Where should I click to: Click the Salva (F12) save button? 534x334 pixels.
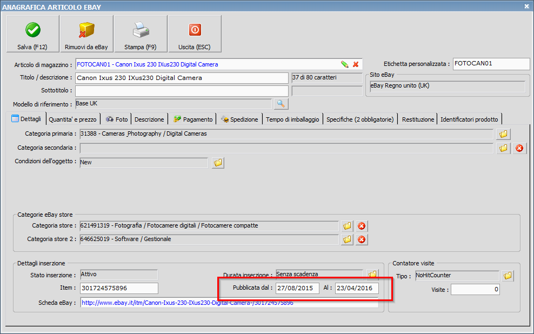[32, 34]
